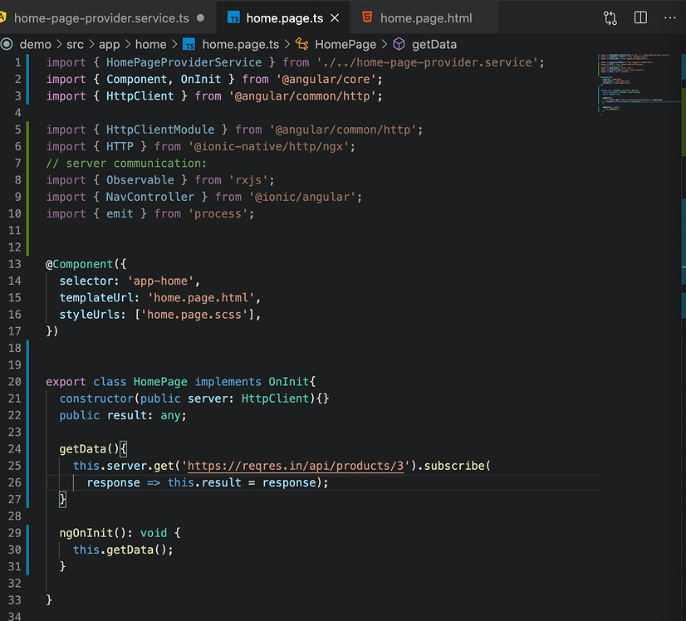This screenshot has height=621, width=686.
Task: Click 'NavController' import identifier
Action: pyautogui.click(x=150, y=197)
